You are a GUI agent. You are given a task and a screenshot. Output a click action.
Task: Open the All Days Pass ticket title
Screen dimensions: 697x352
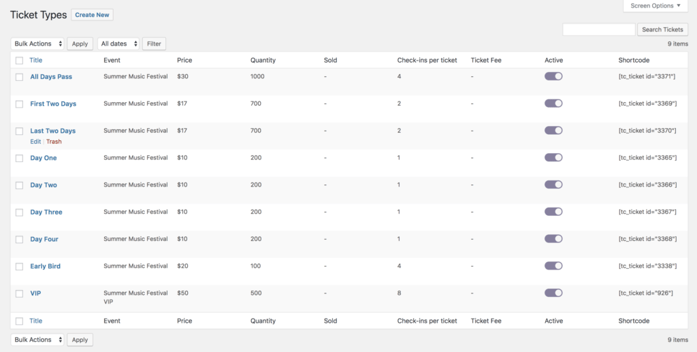pyautogui.click(x=51, y=76)
